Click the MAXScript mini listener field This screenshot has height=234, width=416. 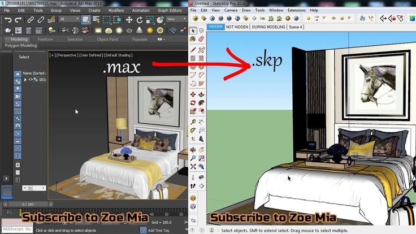coord(16,228)
